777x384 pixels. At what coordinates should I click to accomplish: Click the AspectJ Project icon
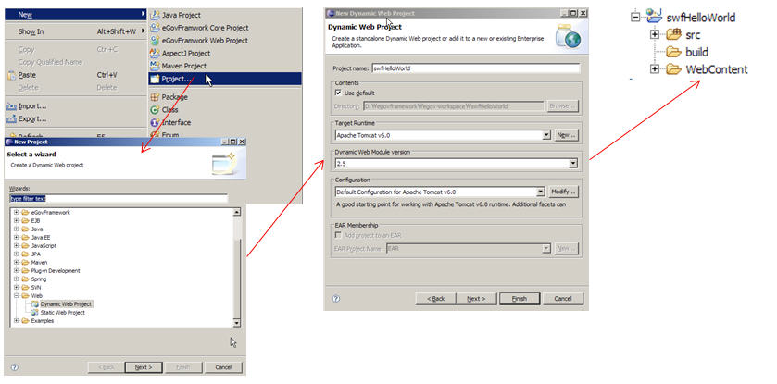point(155,54)
